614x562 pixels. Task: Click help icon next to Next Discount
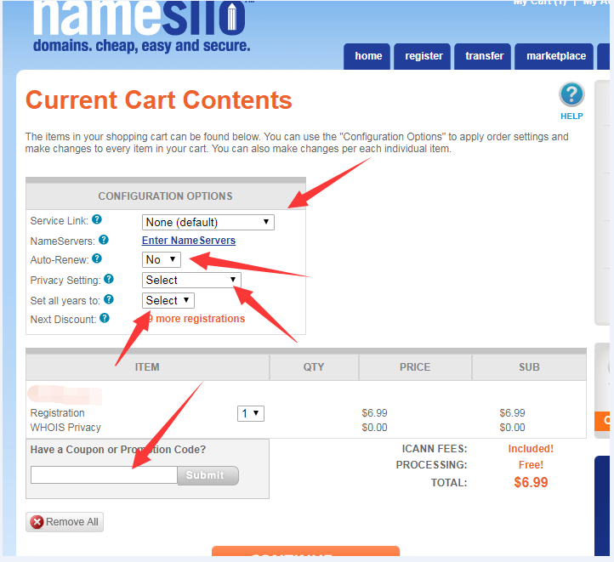104,318
